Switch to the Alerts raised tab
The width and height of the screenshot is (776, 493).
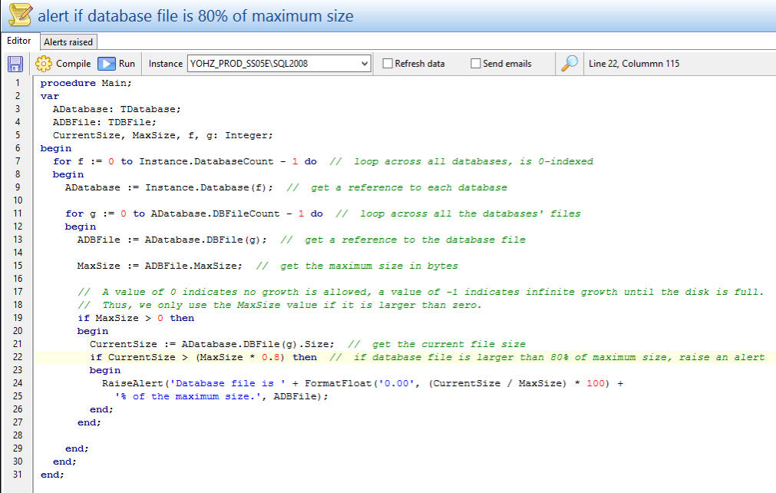point(68,41)
